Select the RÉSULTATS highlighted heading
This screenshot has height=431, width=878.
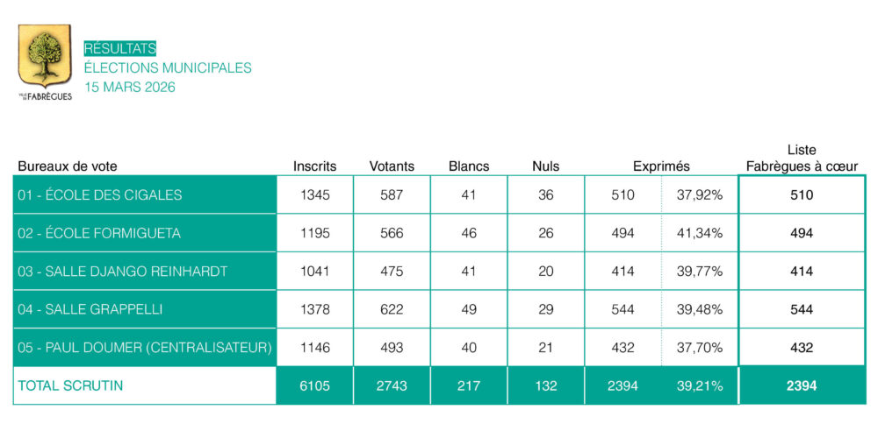119,49
